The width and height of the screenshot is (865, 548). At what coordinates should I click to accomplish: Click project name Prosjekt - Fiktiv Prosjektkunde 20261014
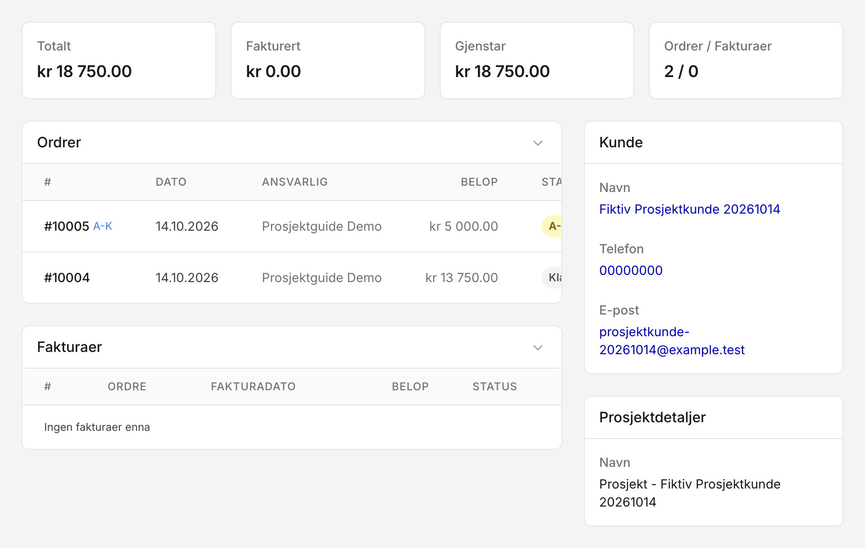690,493
